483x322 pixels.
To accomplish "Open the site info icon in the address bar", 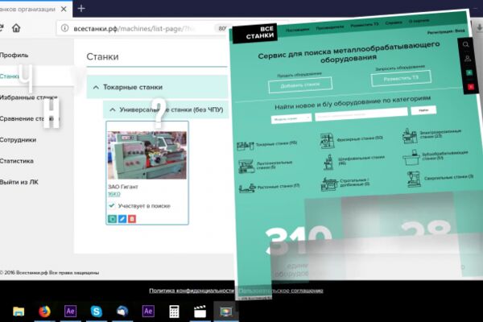I will [x=64, y=28].
